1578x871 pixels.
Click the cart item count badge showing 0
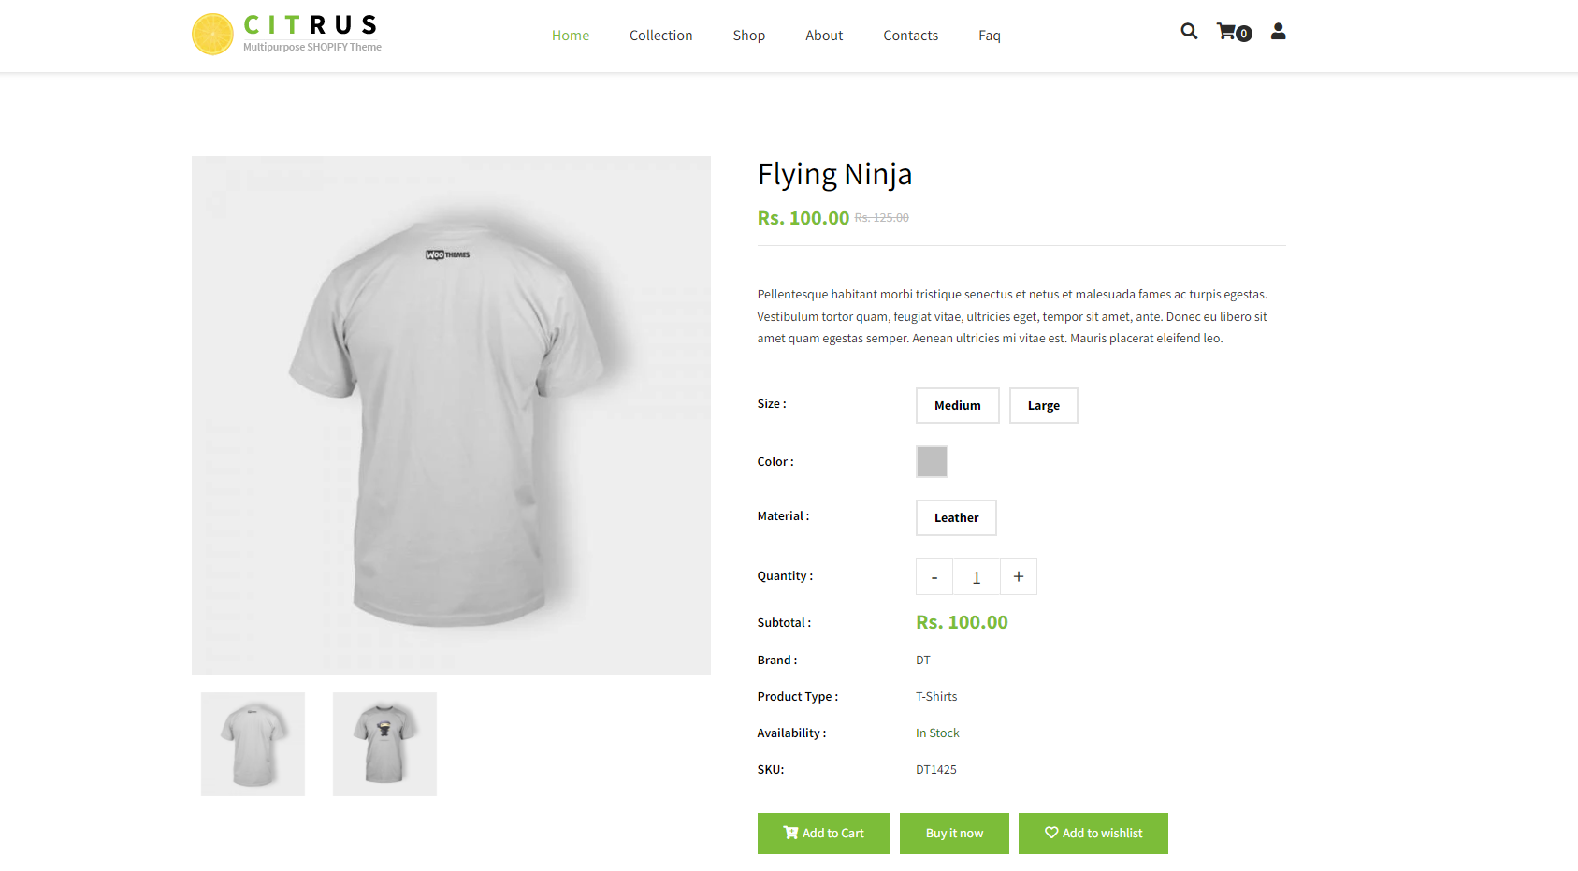(x=1243, y=34)
